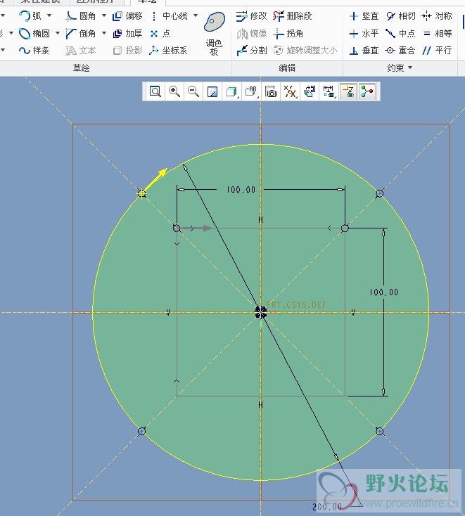Apply the 竖直 (vertical) constraint
The width and height of the screenshot is (465, 516).
click(x=364, y=15)
